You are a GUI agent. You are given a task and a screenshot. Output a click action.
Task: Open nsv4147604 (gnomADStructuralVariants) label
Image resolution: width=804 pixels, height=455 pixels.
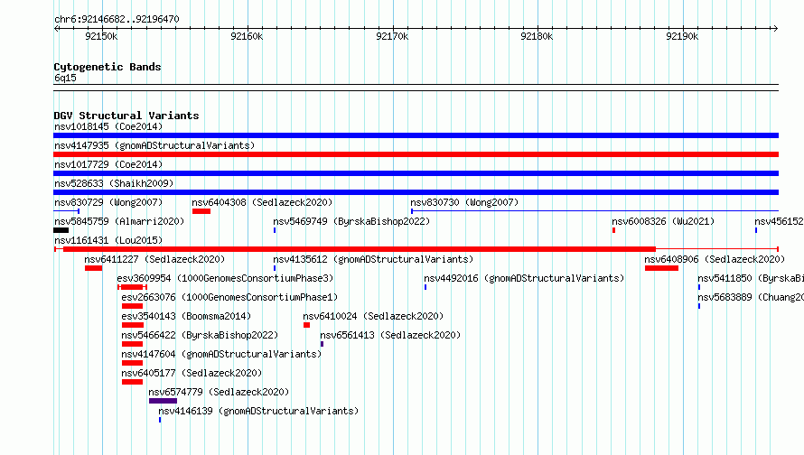click(x=221, y=354)
